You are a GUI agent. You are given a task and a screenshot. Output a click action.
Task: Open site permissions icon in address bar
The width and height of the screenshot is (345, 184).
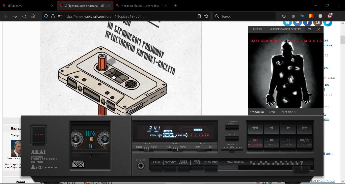[x=60, y=16]
